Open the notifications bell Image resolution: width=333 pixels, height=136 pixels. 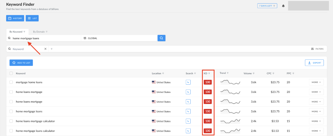click(283, 6)
